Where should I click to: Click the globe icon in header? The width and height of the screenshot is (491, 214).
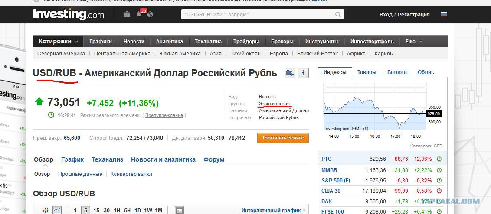(x=150, y=14)
